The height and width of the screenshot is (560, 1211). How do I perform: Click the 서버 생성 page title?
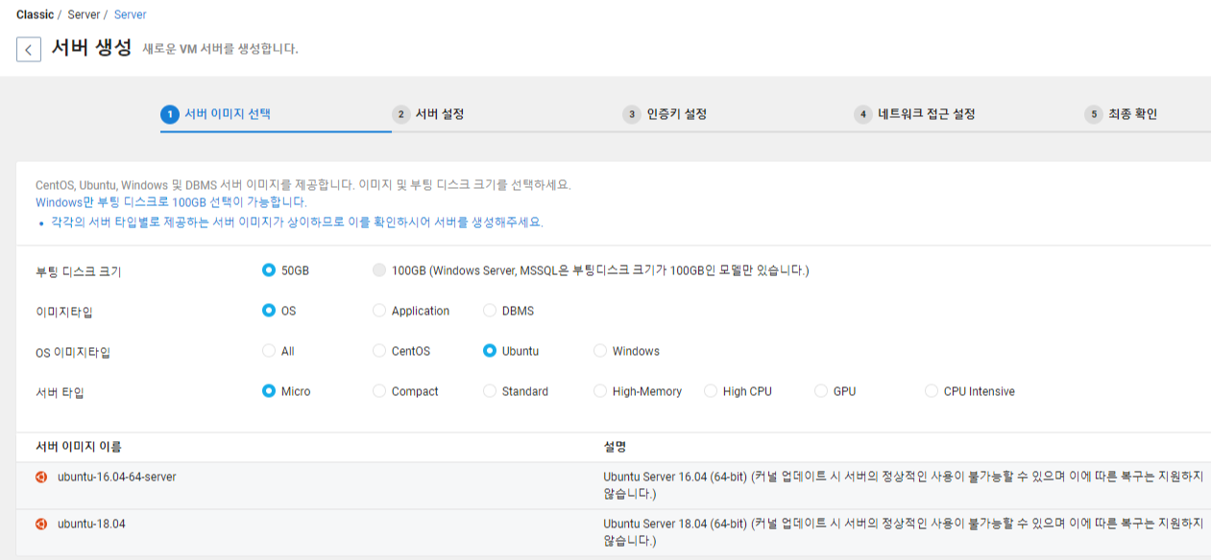click(x=91, y=47)
